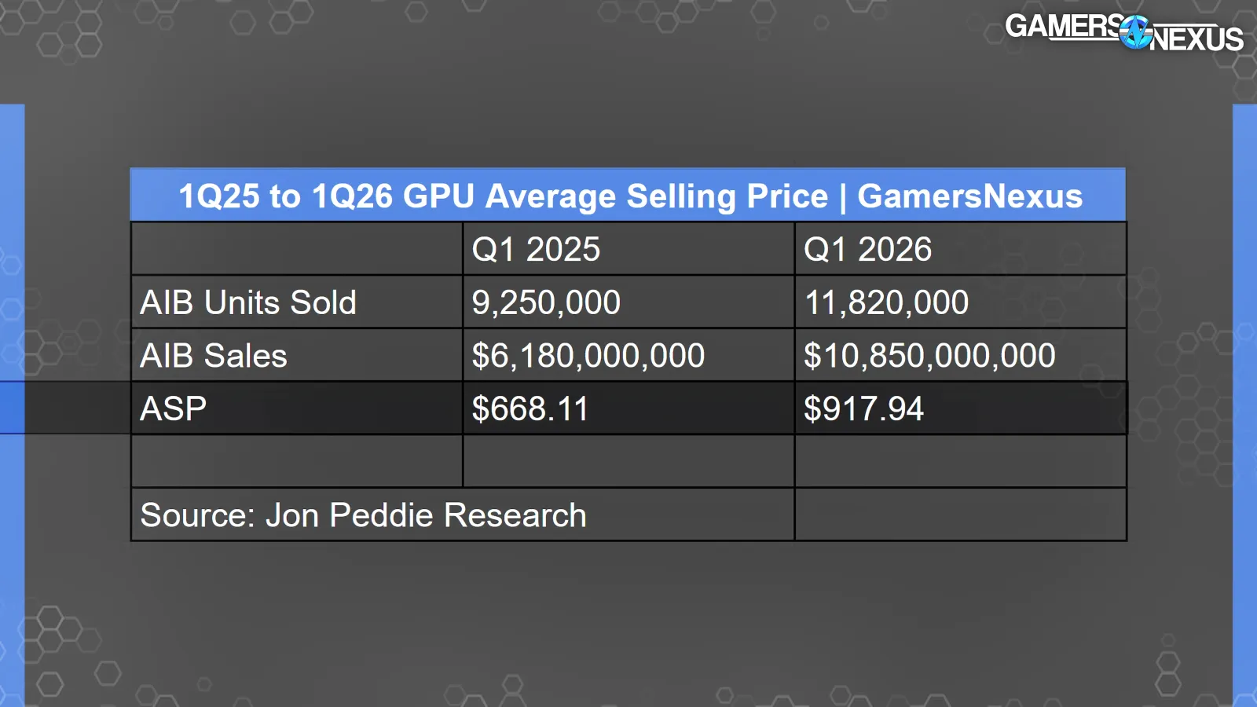The width and height of the screenshot is (1257, 707).
Task: Click the 9,250,000 units cell
Action: [x=628, y=302]
